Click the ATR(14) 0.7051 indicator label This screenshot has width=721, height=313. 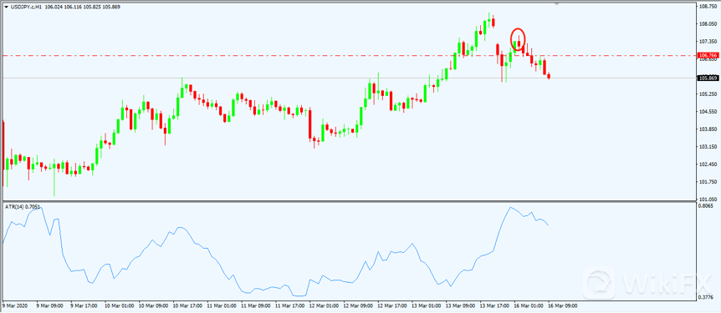click(22, 206)
